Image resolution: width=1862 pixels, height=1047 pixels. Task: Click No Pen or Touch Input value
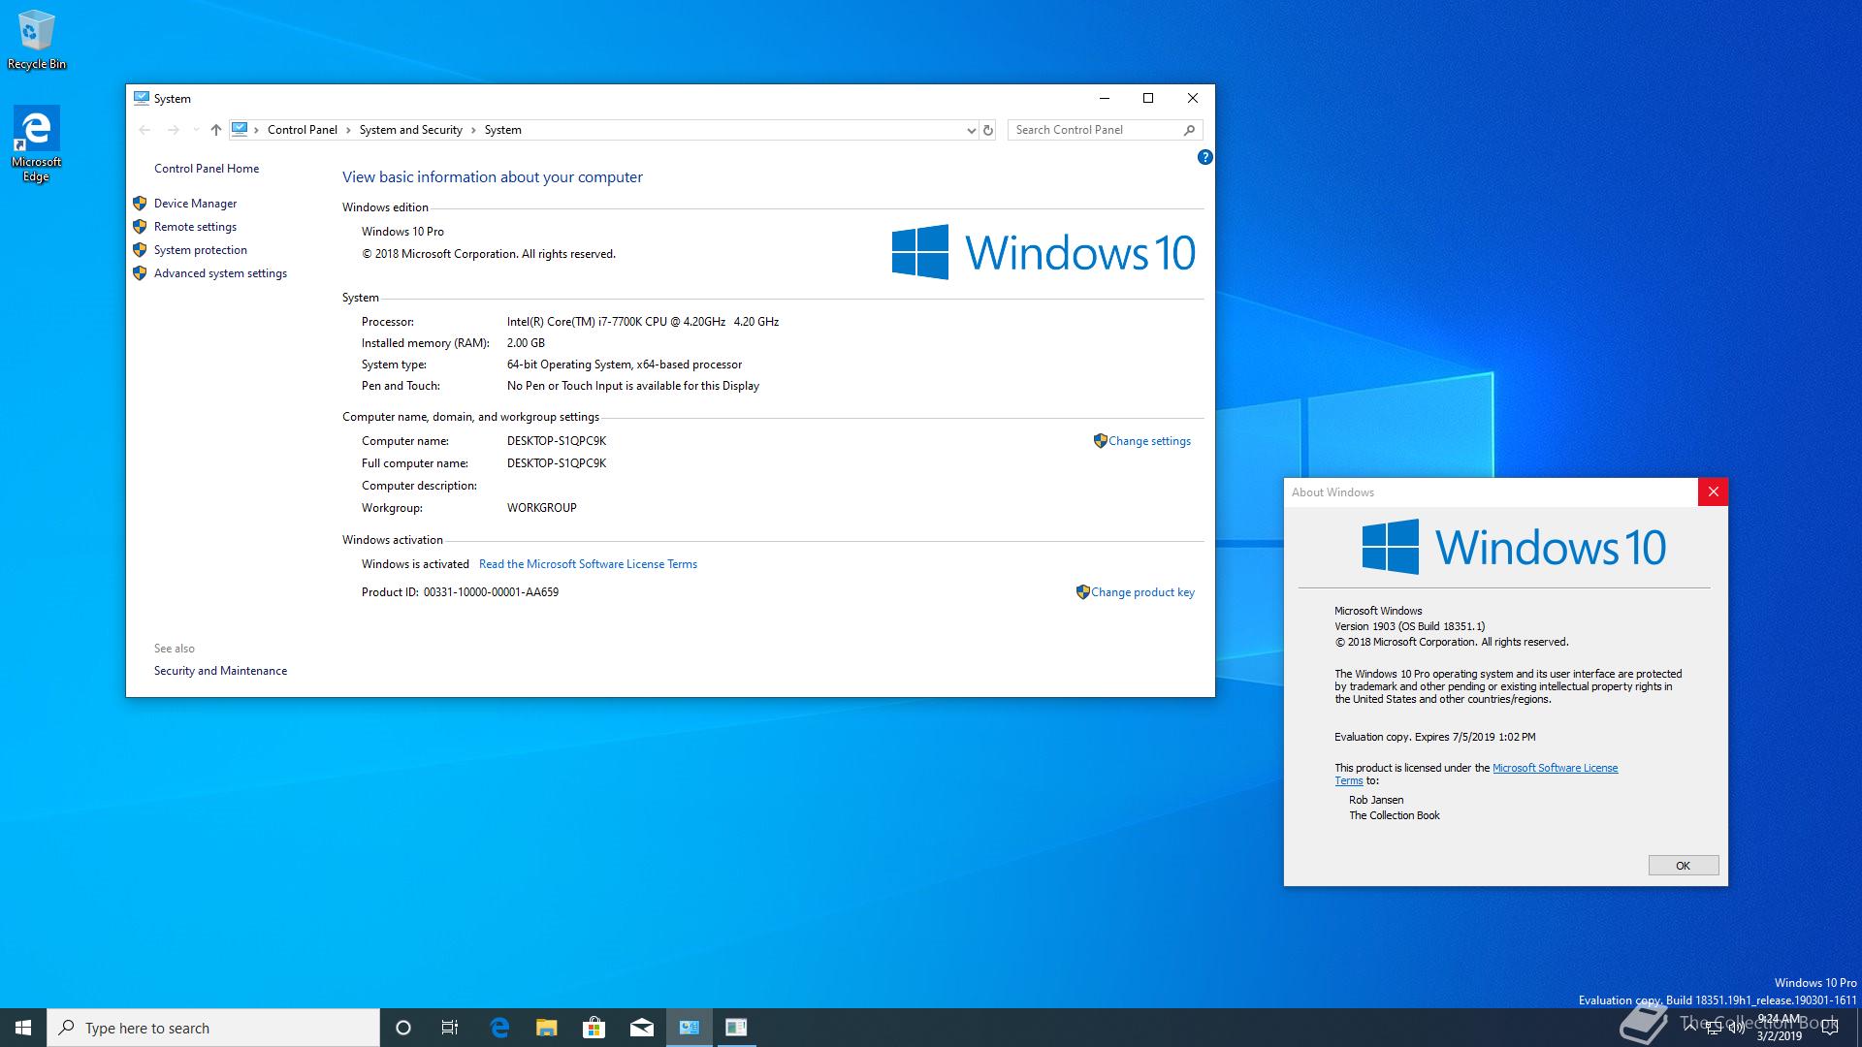633,386
